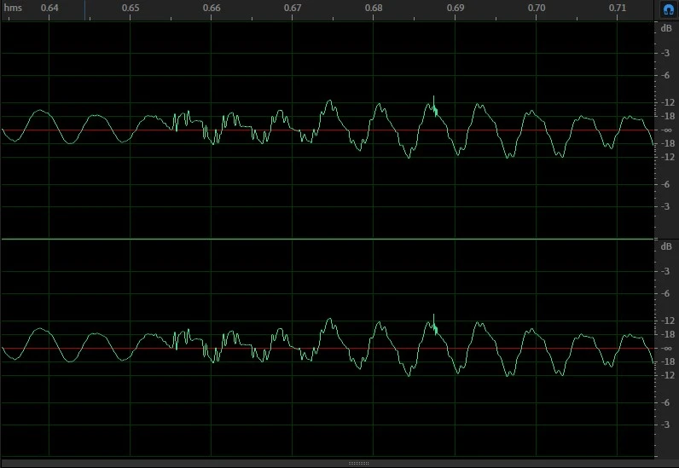
Task: Click the 0.71 mark on time ruler
Action: (x=618, y=8)
